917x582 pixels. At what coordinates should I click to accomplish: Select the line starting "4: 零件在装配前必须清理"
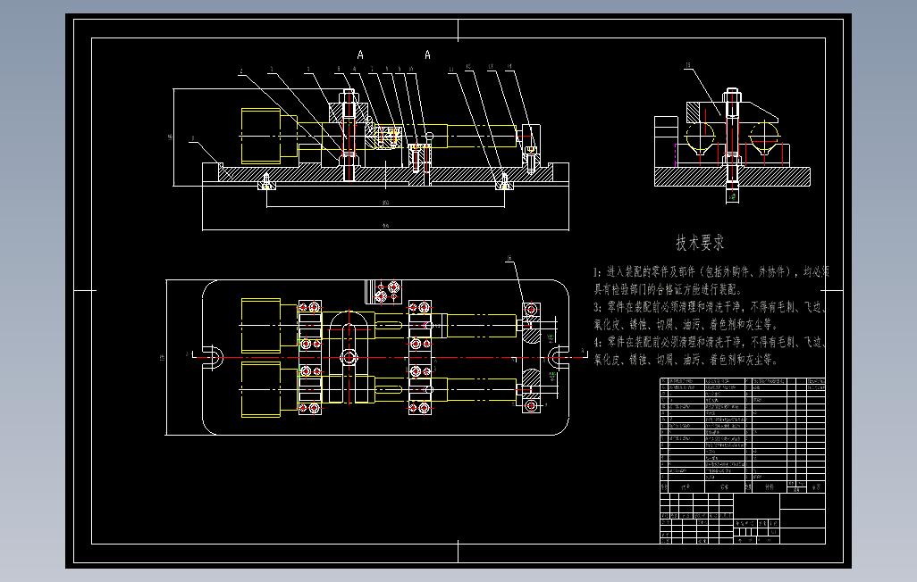click(710, 342)
